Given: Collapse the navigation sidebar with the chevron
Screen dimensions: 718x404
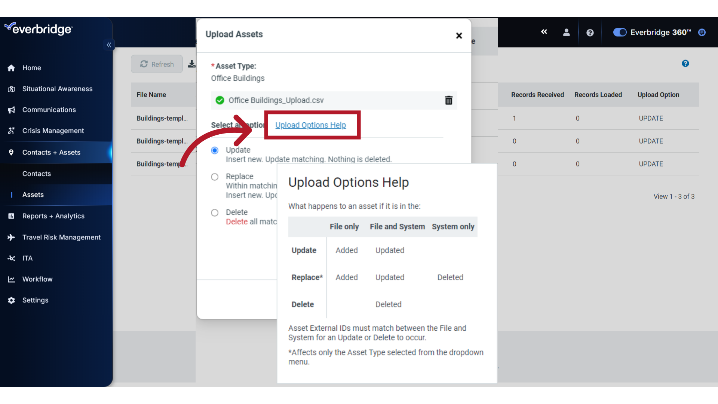Looking at the screenshot, I should pos(109,45).
